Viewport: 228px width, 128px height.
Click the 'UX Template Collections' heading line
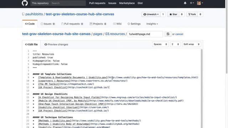point(52,74)
